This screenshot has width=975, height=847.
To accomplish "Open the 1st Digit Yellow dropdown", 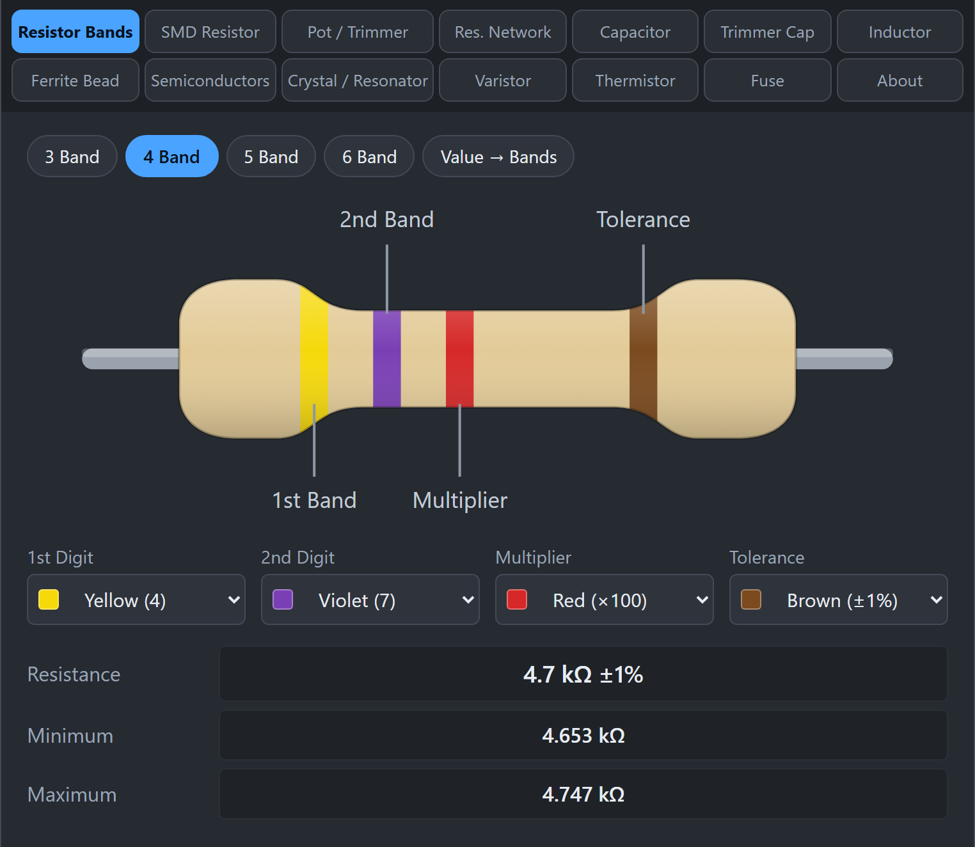I will pos(136,599).
